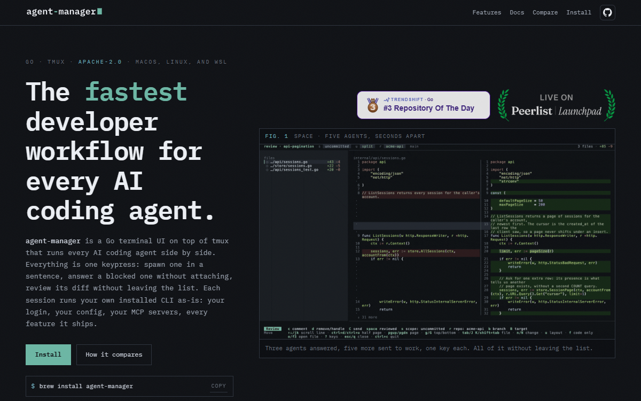Click the 'uncommitted' scope label in terminal
Image resolution: width=641 pixels, height=401 pixels.
point(336,146)
